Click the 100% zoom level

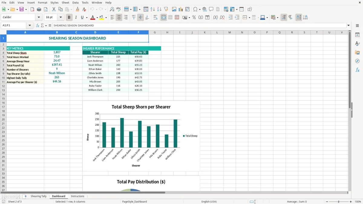358,202
